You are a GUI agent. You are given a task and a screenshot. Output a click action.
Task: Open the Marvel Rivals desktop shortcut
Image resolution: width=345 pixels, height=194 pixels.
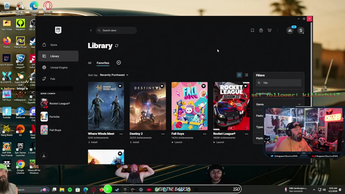click(x=20, y=43)
